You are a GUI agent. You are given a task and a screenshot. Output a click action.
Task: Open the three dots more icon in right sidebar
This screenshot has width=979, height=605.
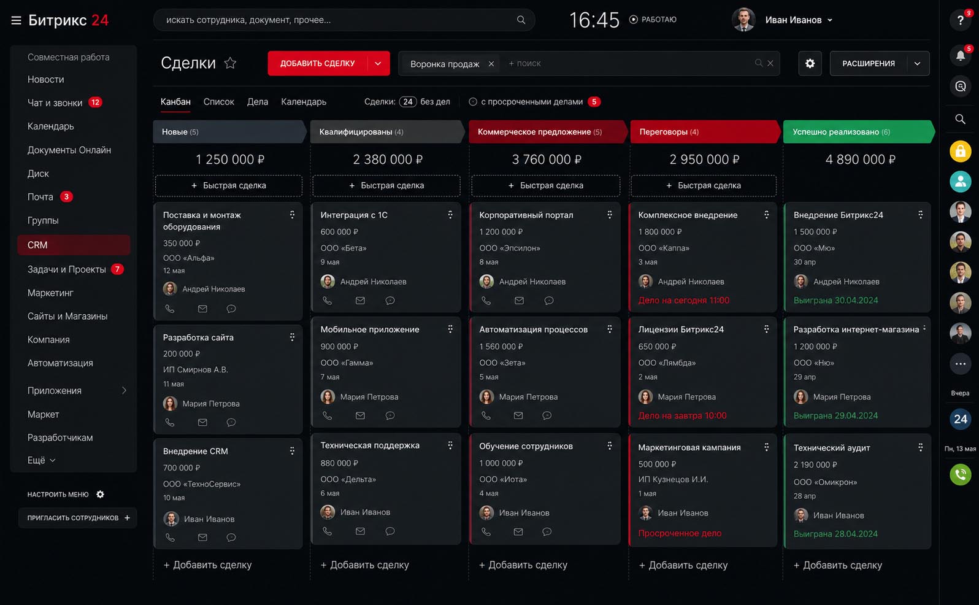(960, 364)
